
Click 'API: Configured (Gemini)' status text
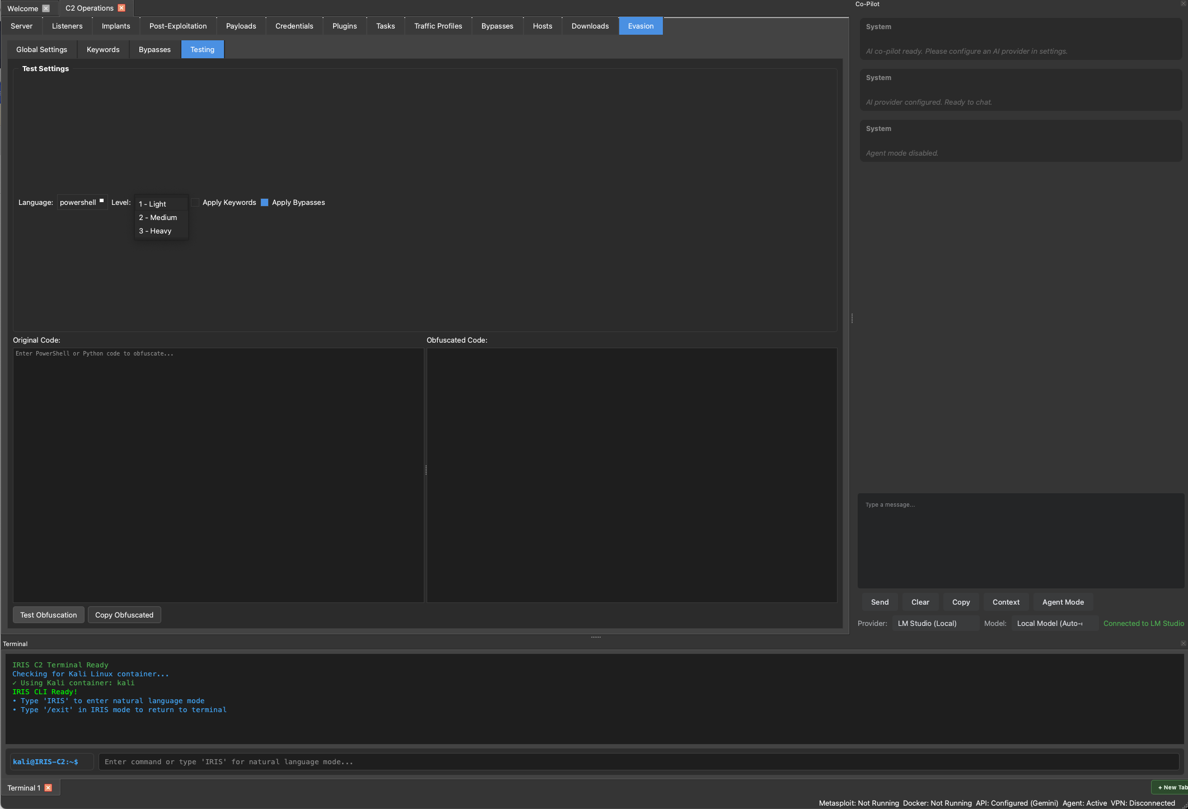[x=1017, y=803]
